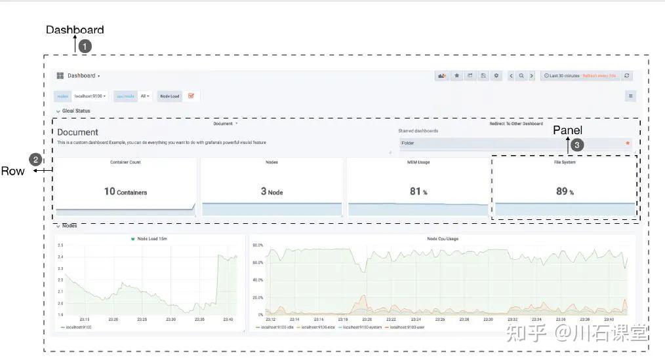Refresh the dashboard with the refresh icon
The height and width of the screenshot is (360, 665).
click(x=627, y=76)
